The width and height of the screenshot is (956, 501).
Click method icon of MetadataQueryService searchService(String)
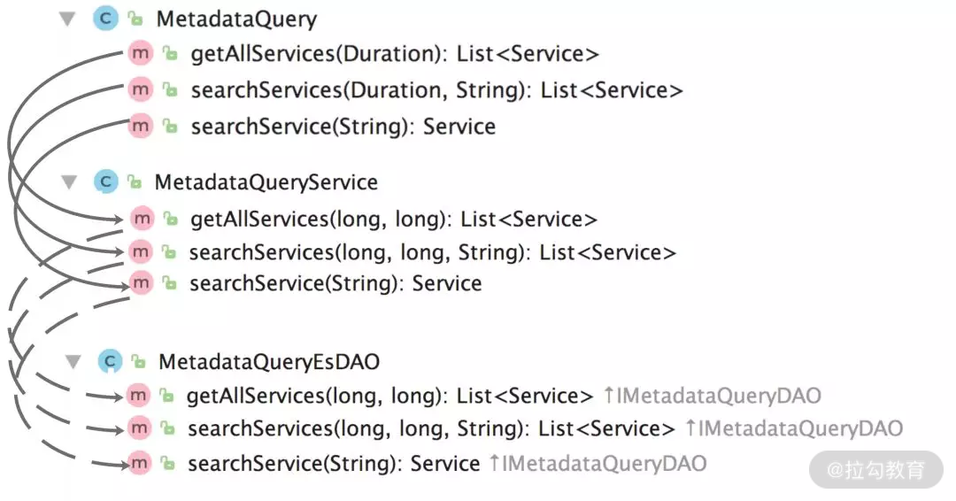pos(141,284)
